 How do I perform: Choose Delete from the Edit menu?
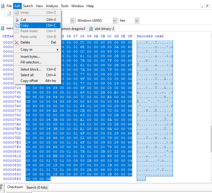[x=38, y=42]
